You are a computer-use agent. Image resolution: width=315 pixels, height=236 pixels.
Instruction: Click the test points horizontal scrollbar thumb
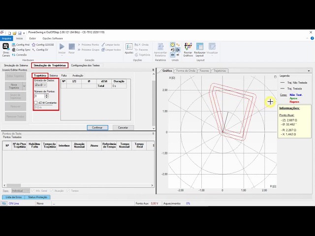coord(14,185)
